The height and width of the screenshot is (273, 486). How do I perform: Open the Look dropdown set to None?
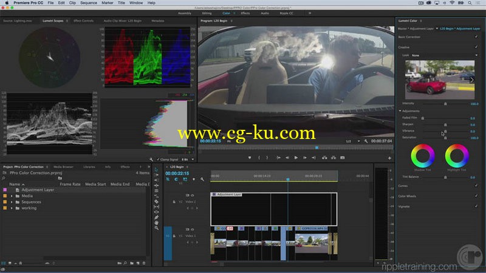click(445, 55)
